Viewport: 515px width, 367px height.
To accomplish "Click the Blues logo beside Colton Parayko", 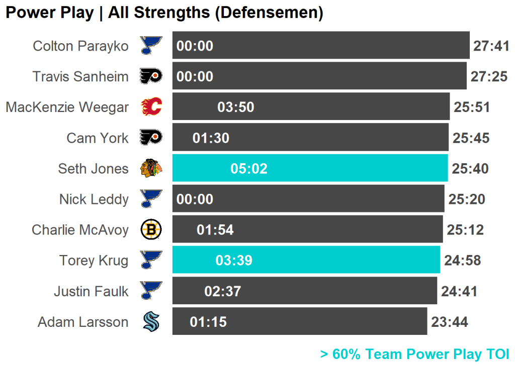I will pyautogui.click(x=151, y=46).
